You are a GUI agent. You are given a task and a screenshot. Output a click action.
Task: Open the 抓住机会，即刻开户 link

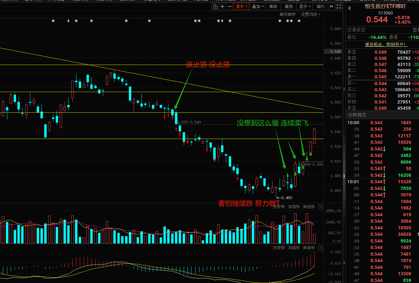tap(387, 44)
